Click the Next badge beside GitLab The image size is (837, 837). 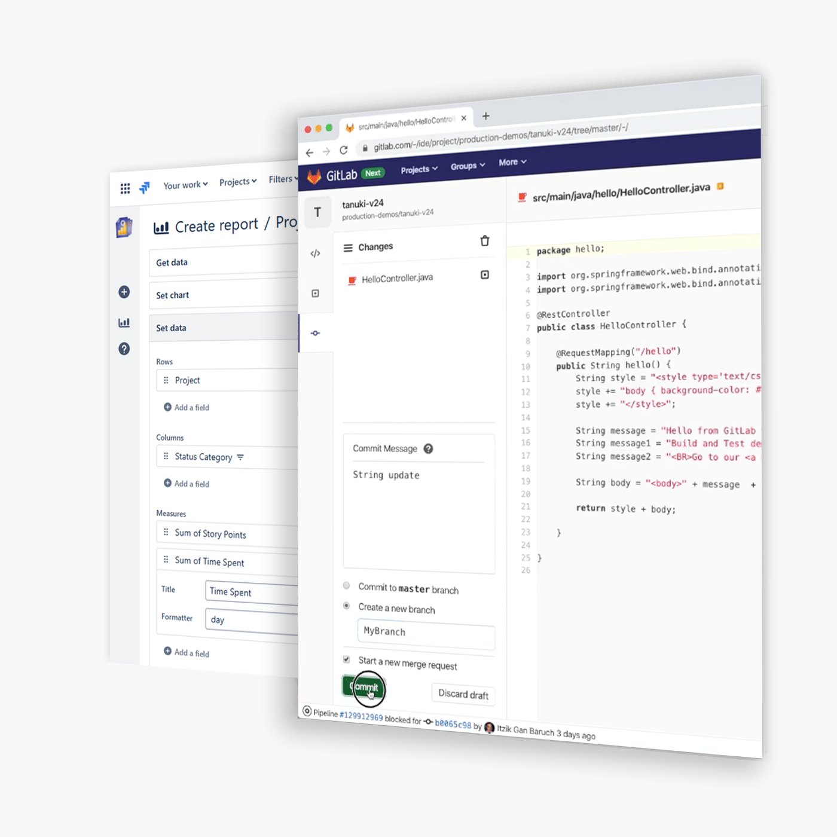click(x=373, y=173)
